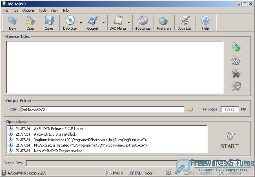Browse output folder with the folder icon
Screen dimensions: 255x177
(x=190, y=109)
